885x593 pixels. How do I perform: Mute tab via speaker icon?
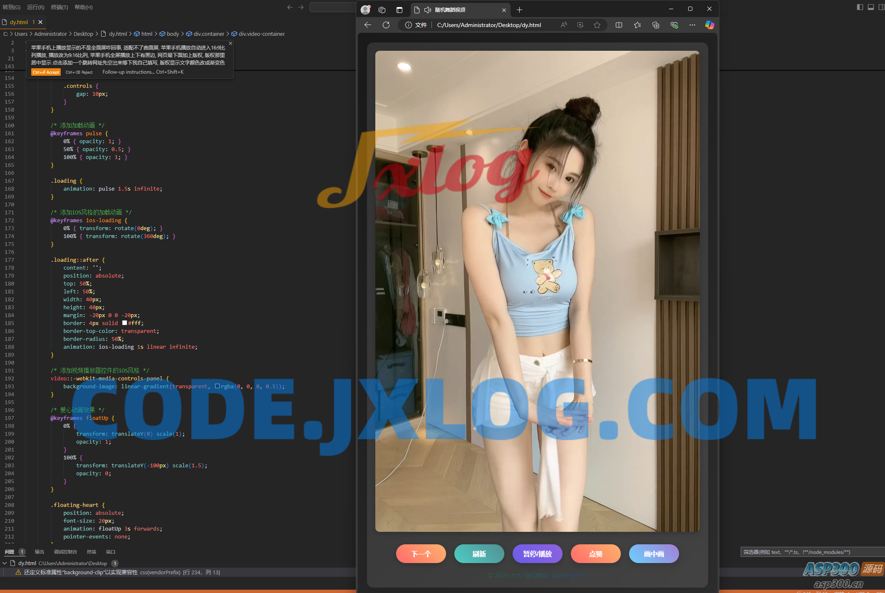pyautogui.click(x=428, y=10)
